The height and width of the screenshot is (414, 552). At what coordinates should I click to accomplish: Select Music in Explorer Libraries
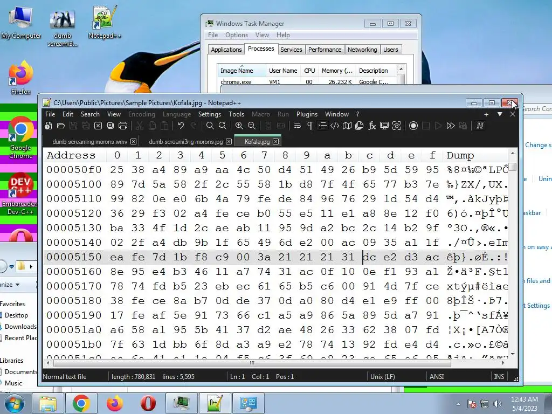coord(13,383)
